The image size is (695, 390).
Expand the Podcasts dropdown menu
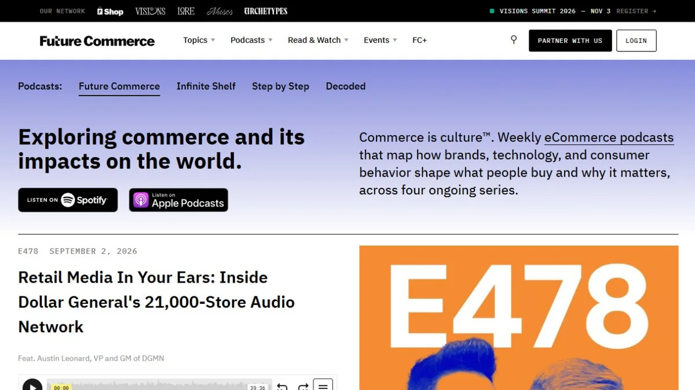click(x=251, y=40)
